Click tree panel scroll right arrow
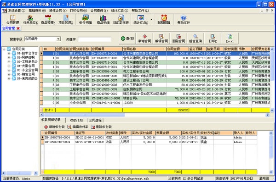This screenshot has height=182, width=276. pos(36,173)
